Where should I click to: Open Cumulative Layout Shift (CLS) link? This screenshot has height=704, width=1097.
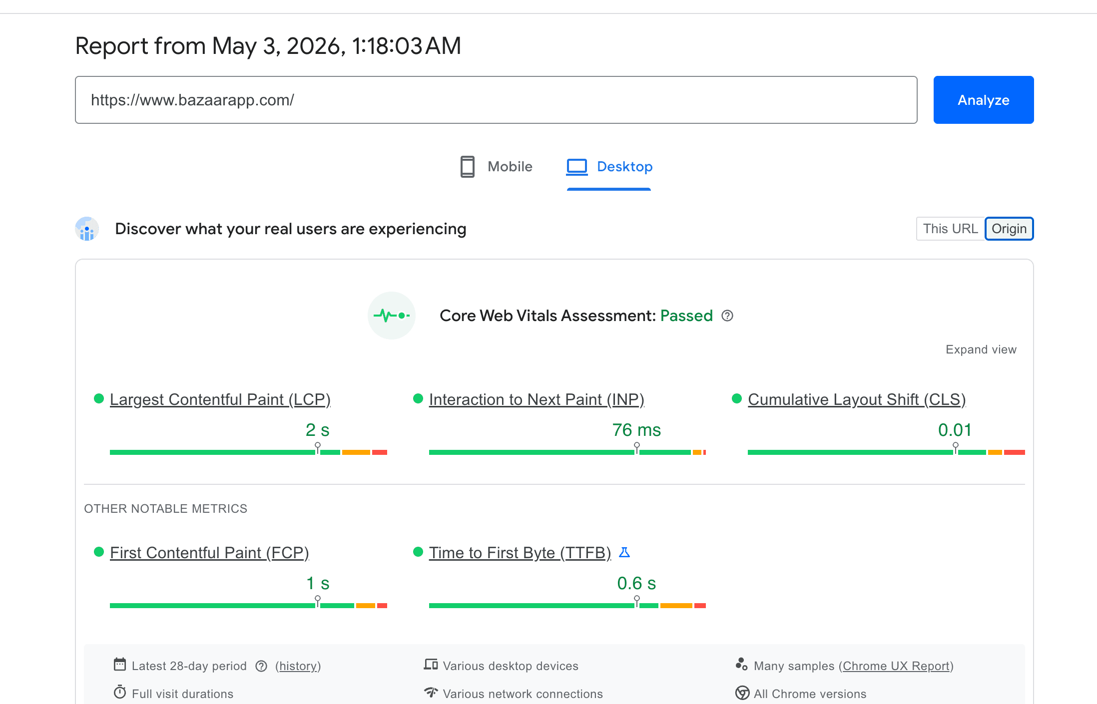tap(857, 399)
